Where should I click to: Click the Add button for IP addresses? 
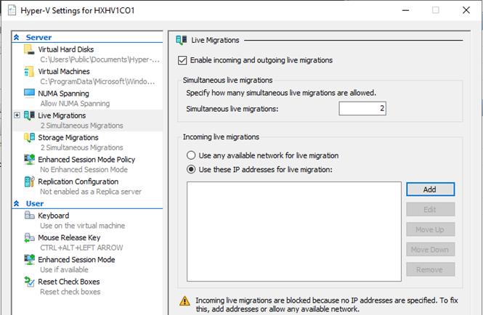(x=430, y=189)
